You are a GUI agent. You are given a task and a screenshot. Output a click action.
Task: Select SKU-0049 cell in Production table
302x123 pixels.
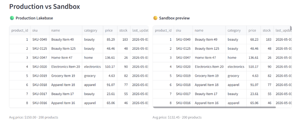(40, 39)
